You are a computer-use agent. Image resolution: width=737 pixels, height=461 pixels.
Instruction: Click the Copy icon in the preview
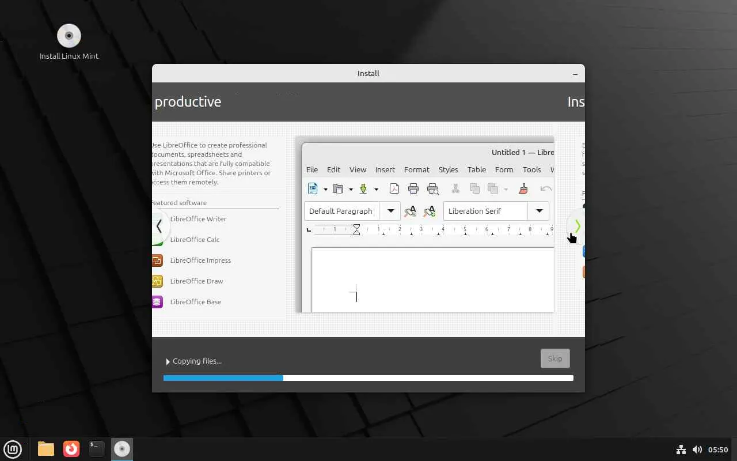[475, 188]
